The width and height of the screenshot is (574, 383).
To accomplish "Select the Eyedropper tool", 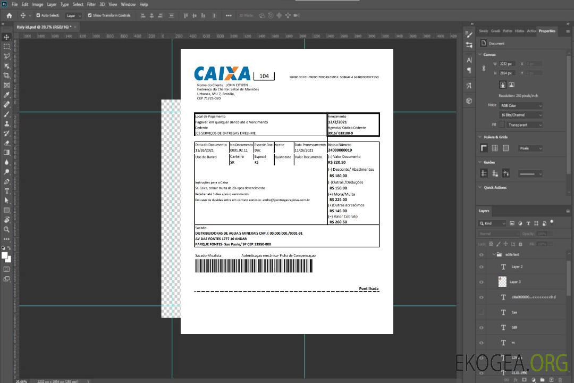I will point(6,95).
